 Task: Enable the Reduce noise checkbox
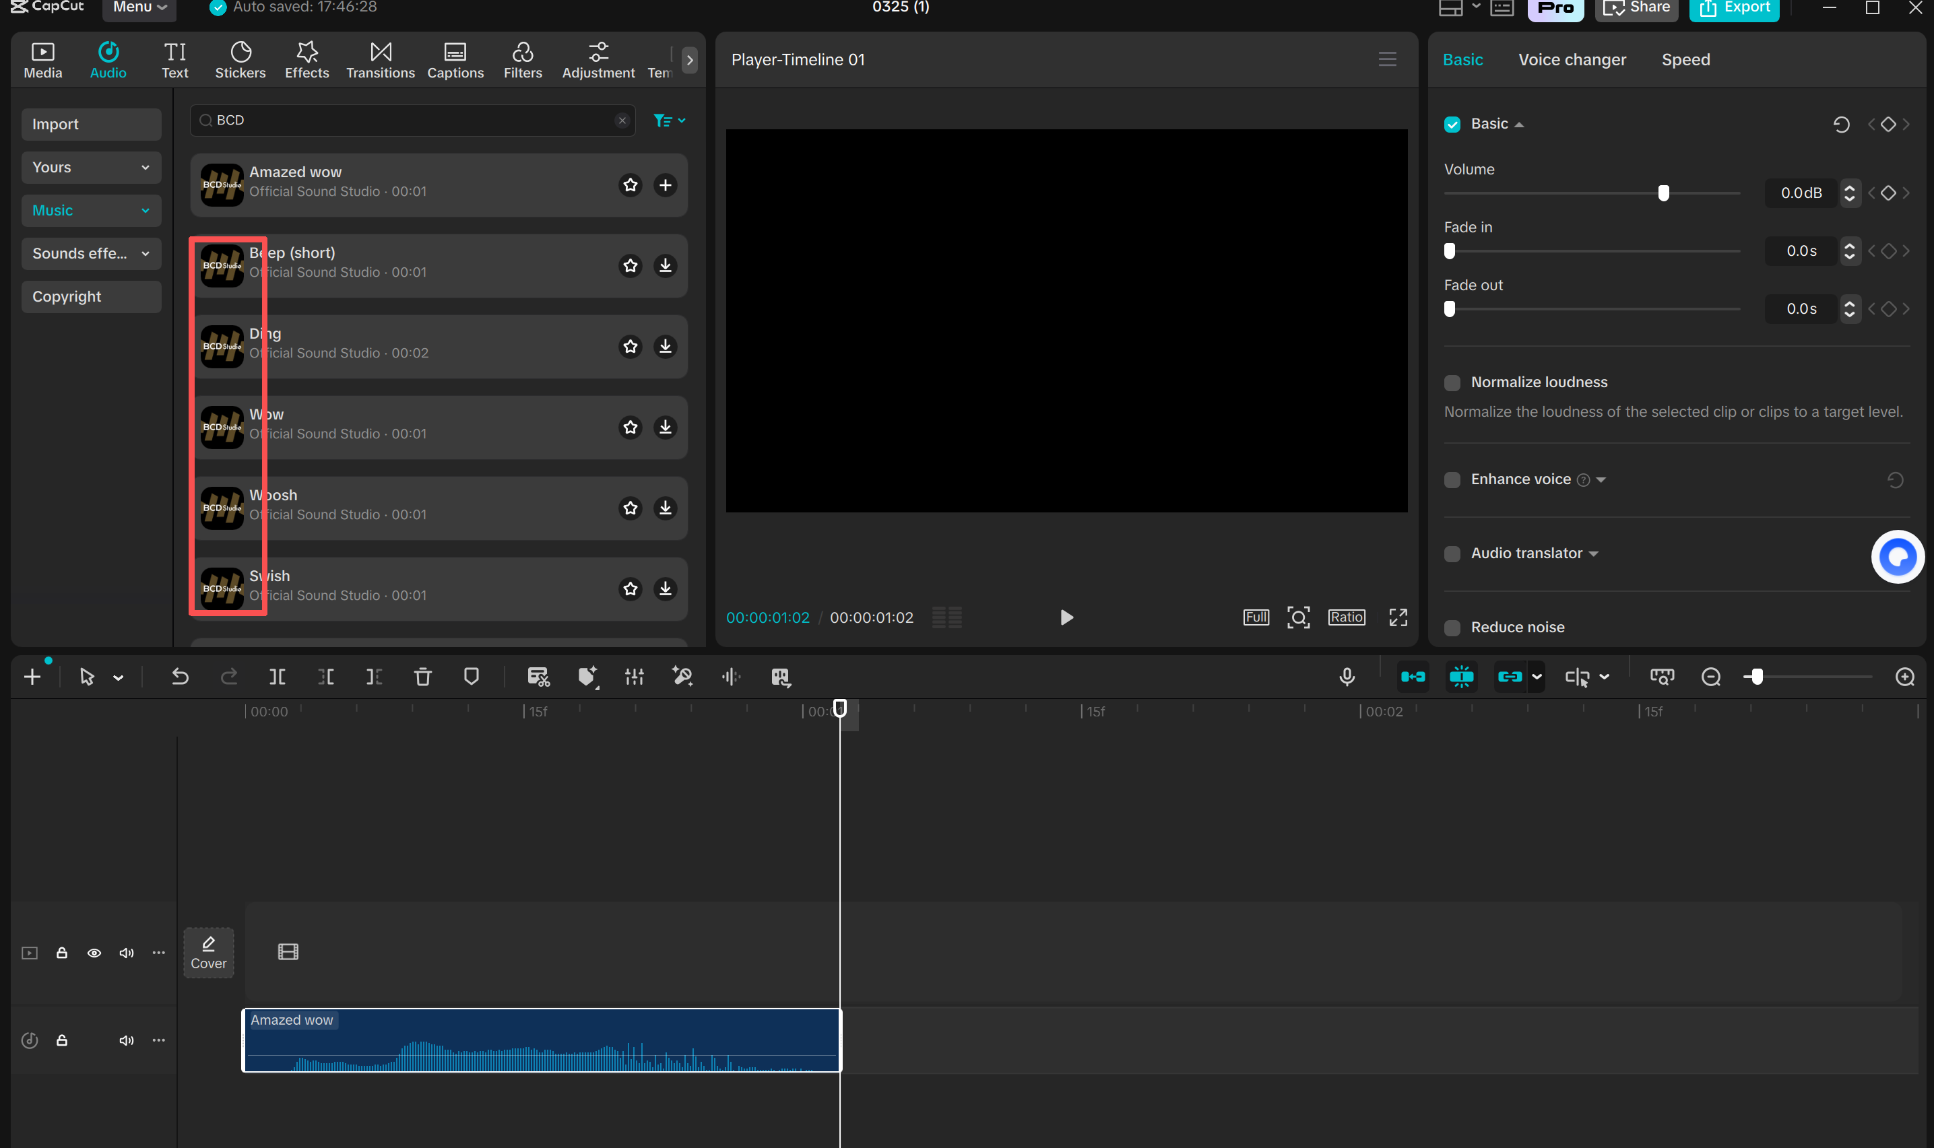click(x=1452, y=628)
